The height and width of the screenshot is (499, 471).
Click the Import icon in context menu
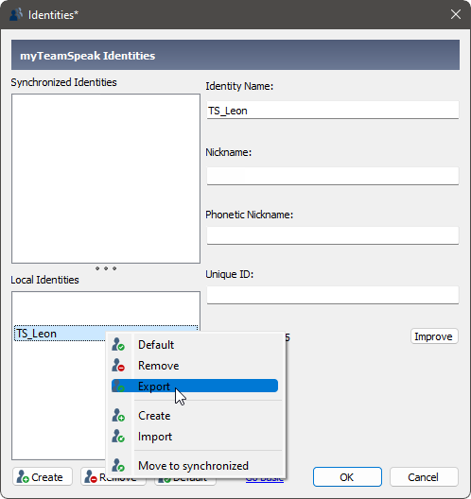point(118,437)
